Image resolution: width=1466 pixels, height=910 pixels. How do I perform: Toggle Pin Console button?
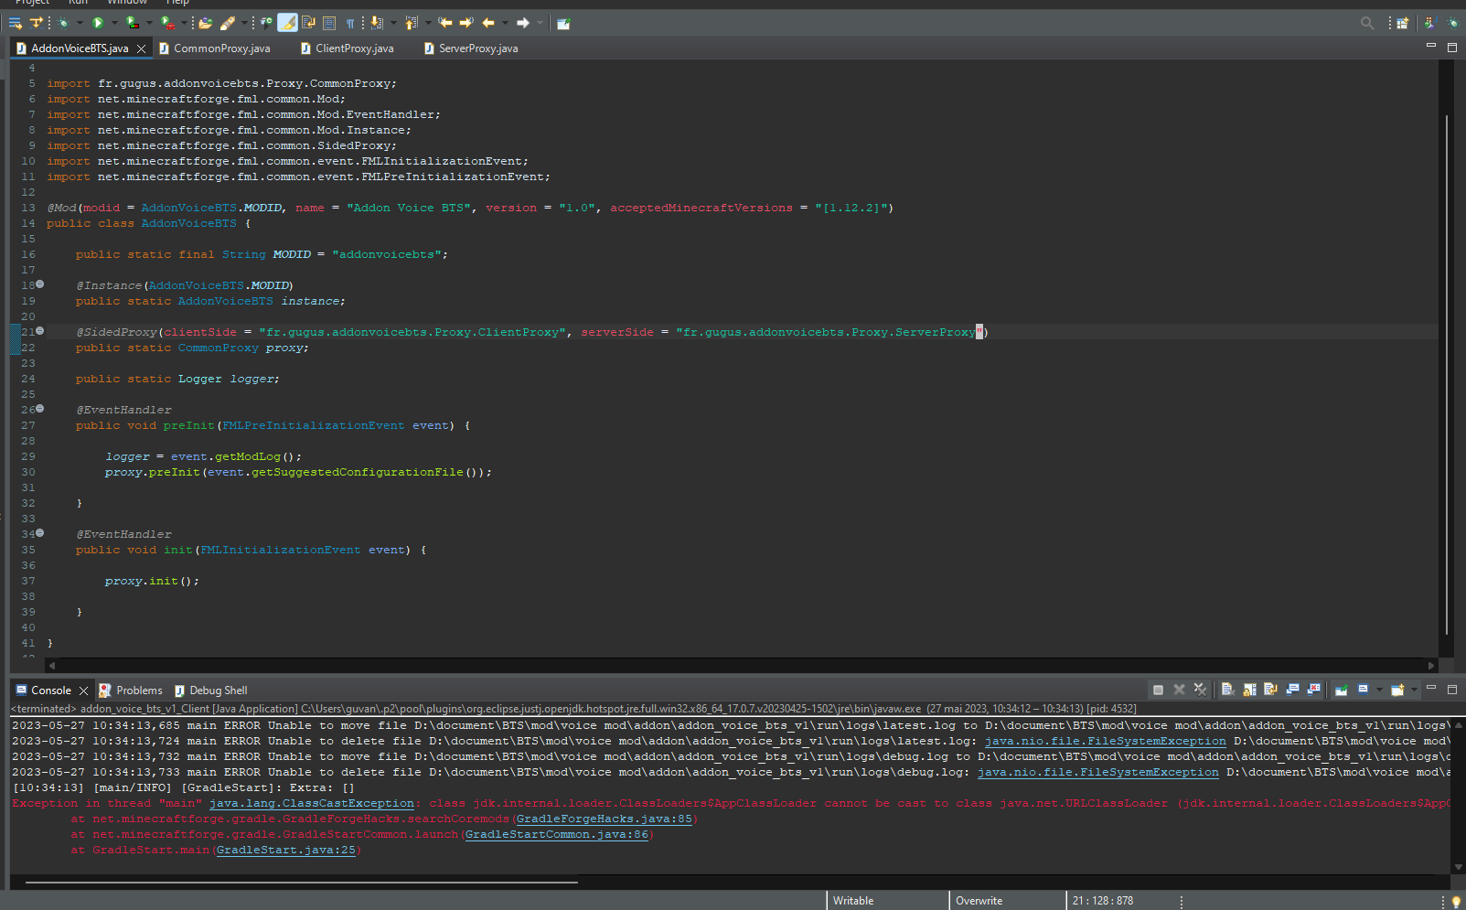tap(1341, 690)
